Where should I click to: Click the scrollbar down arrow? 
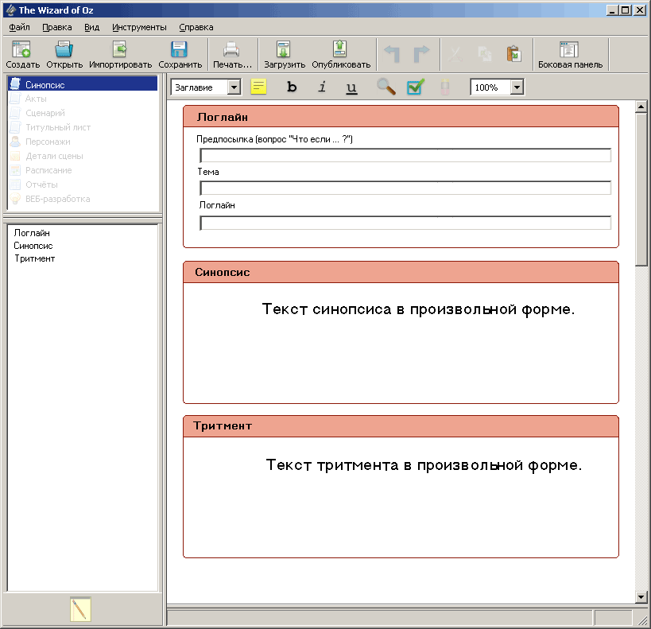641,597
